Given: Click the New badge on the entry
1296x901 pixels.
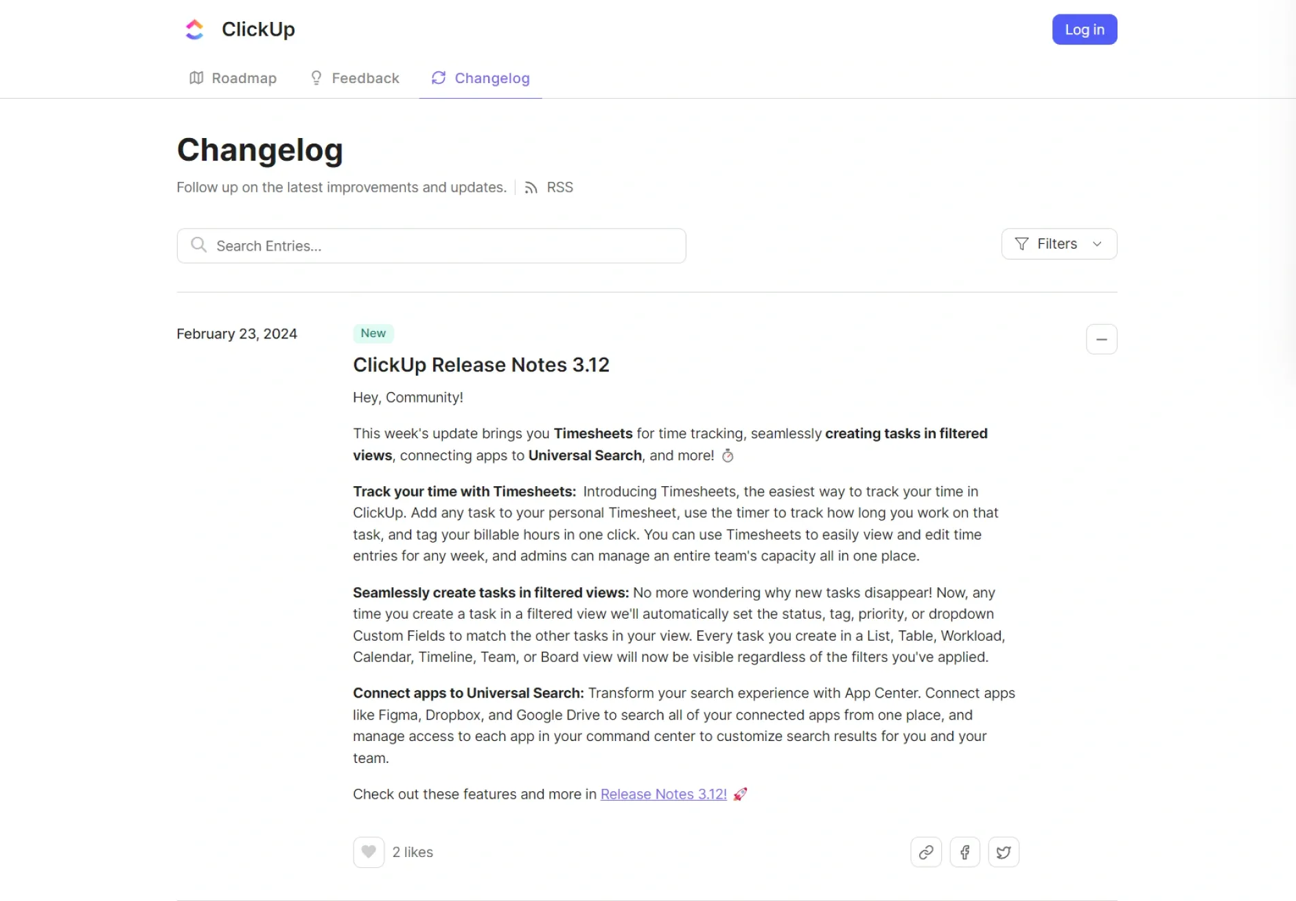Looking at the screenshot, I should click(x=373, y=333).
